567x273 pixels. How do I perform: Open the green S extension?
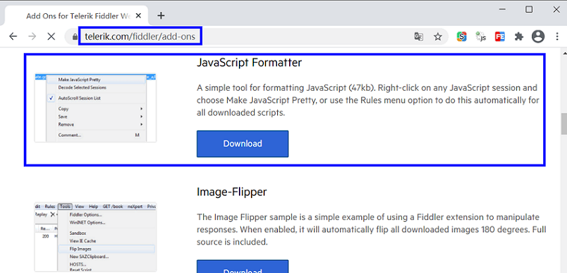point(461,36)
